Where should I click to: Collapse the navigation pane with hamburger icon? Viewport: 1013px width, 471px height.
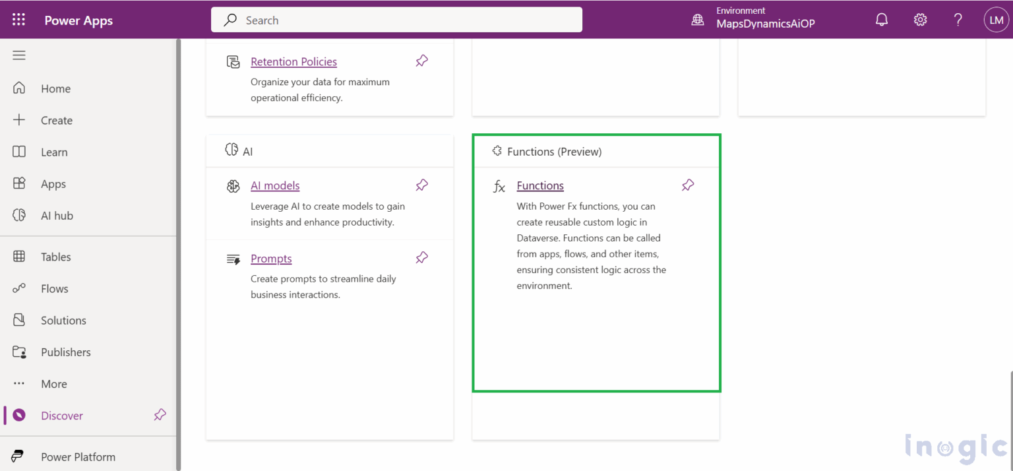[x=19, y=55]
